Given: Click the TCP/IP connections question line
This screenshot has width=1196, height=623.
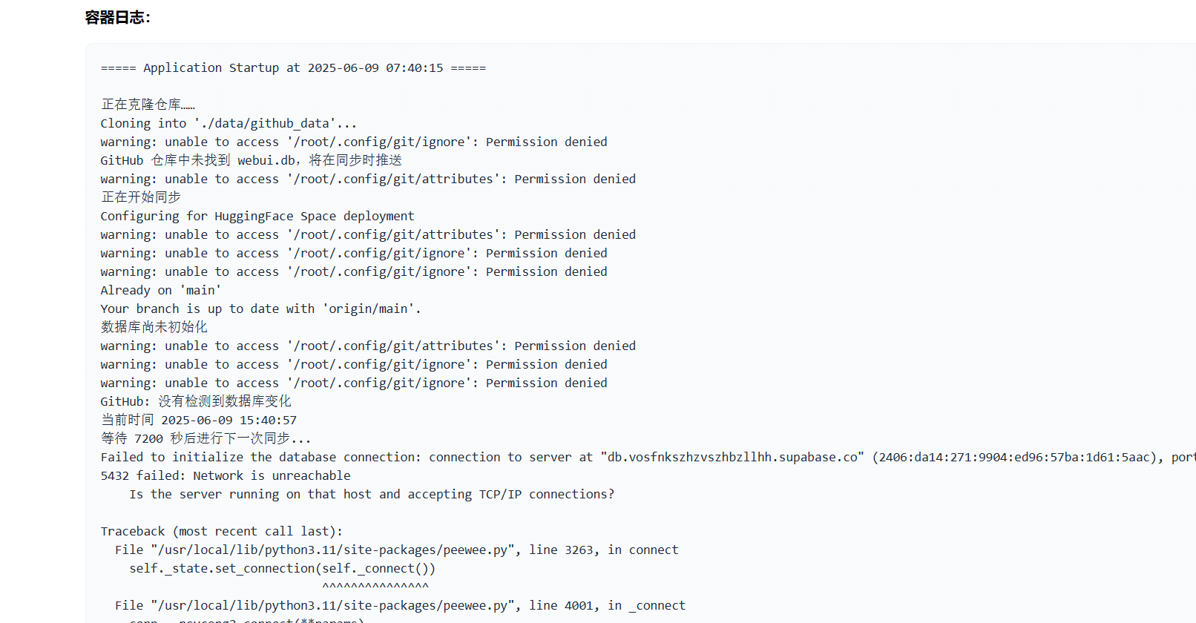Looking at the screenshot, I should (372, 494).
